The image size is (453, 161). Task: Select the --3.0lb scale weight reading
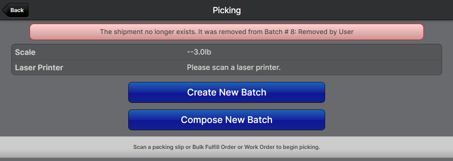pos(199,52)
